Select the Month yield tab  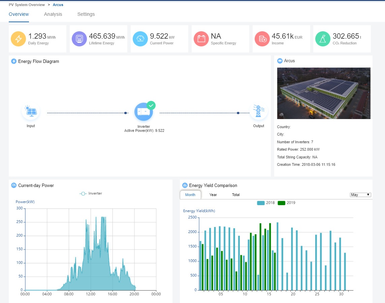(190, 195)
